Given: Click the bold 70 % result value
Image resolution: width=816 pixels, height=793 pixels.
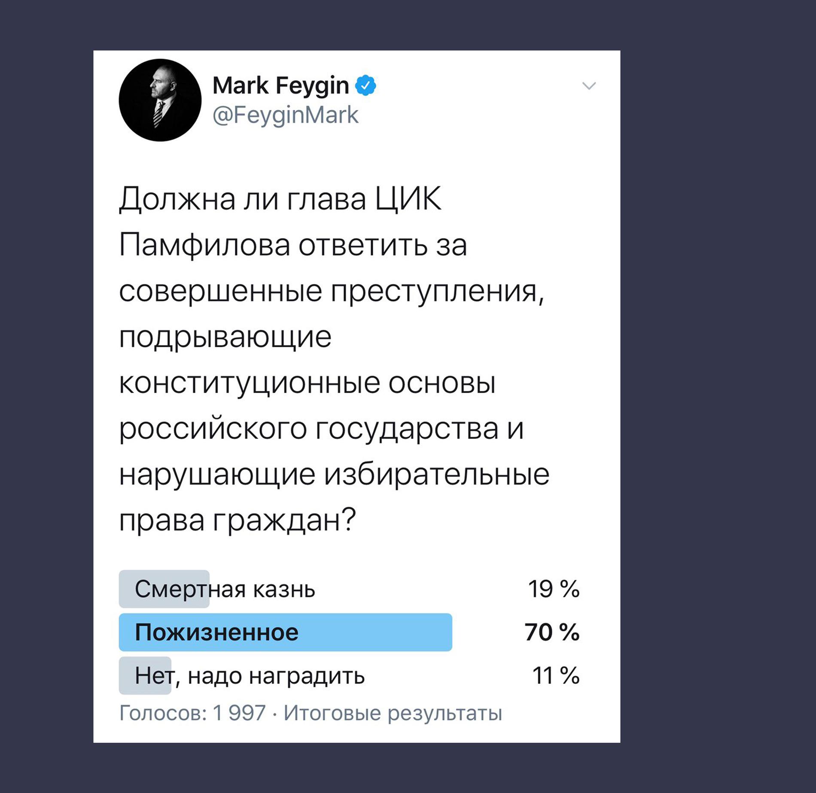Looking at the screenshot, I should (552, 632).
